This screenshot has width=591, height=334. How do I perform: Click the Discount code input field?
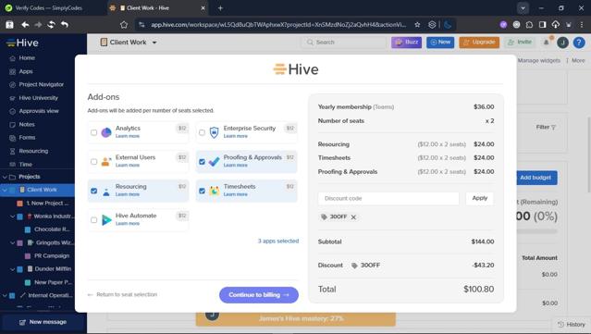tap(388, 198)
